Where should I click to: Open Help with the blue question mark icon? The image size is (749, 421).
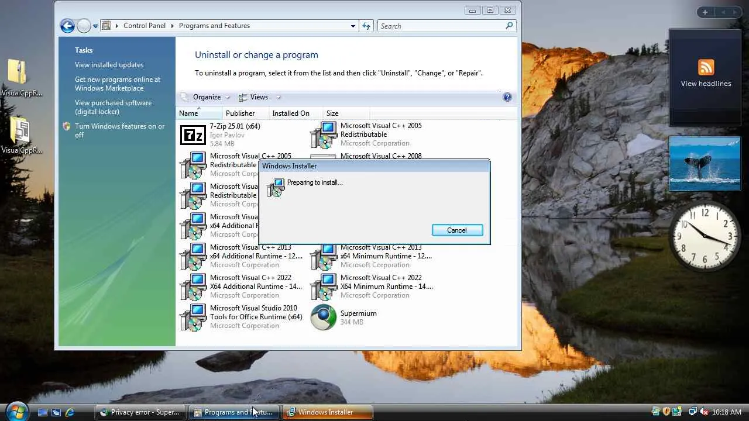[507, 97]
